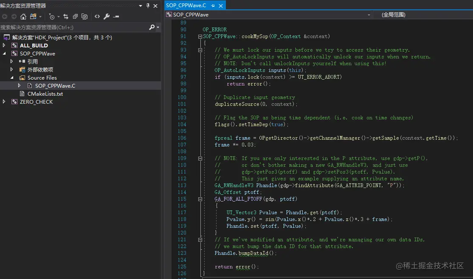Click flags().setTimeDep(true) on line 104

[252, 124]
